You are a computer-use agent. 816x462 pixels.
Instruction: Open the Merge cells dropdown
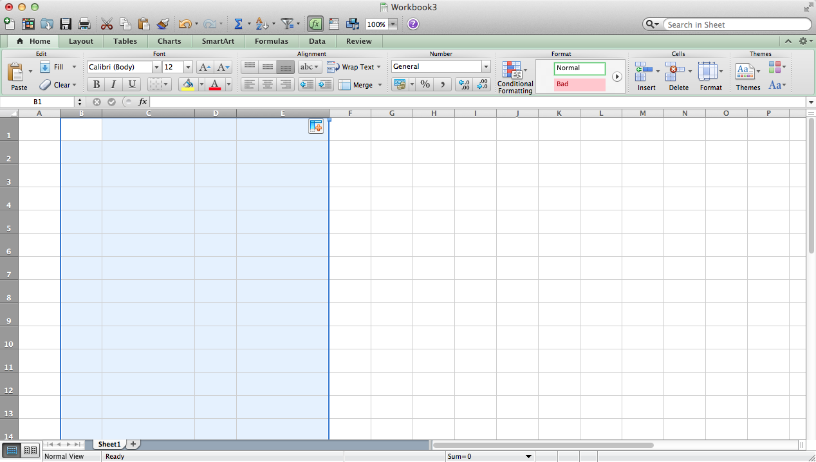[380, 85]
